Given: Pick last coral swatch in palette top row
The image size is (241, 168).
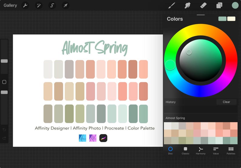Looking at the screenshot, I should [x=234, y=126].
